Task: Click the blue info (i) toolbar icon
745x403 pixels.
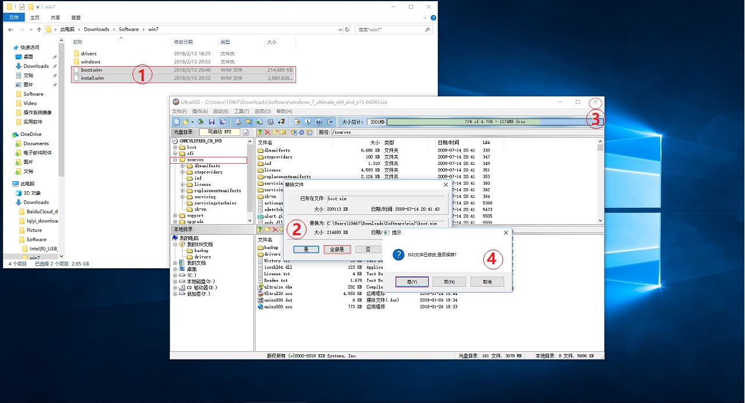Action: click(308, 122)
